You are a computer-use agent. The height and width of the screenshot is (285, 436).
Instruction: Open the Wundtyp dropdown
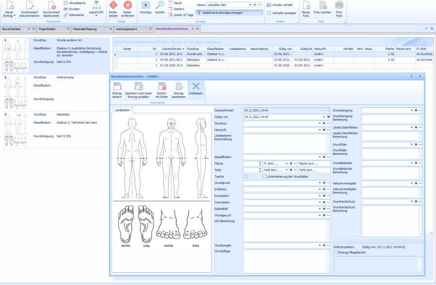[x=320, y=123]
